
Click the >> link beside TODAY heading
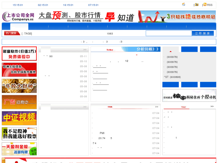click(x=212, y=106)
